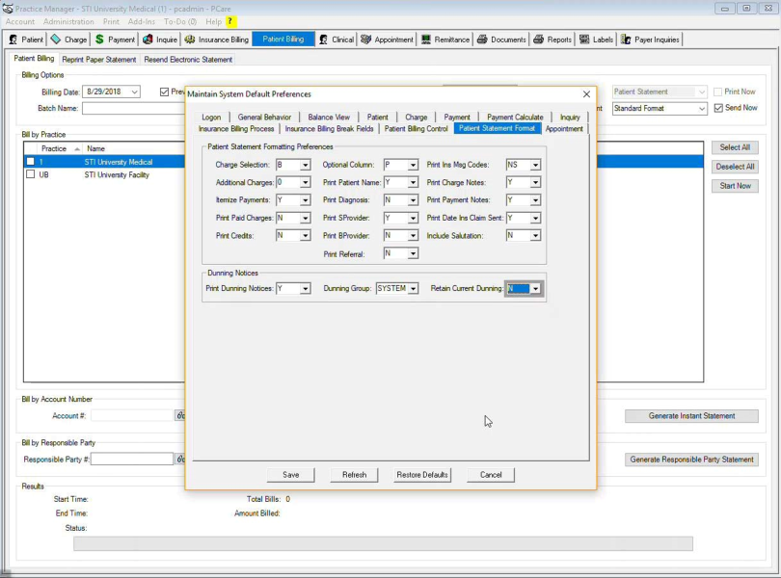Expand the Print Ins Msg Codes dropdown
The height and width of the screenshot is (578, 781).
tap(535, 166)
